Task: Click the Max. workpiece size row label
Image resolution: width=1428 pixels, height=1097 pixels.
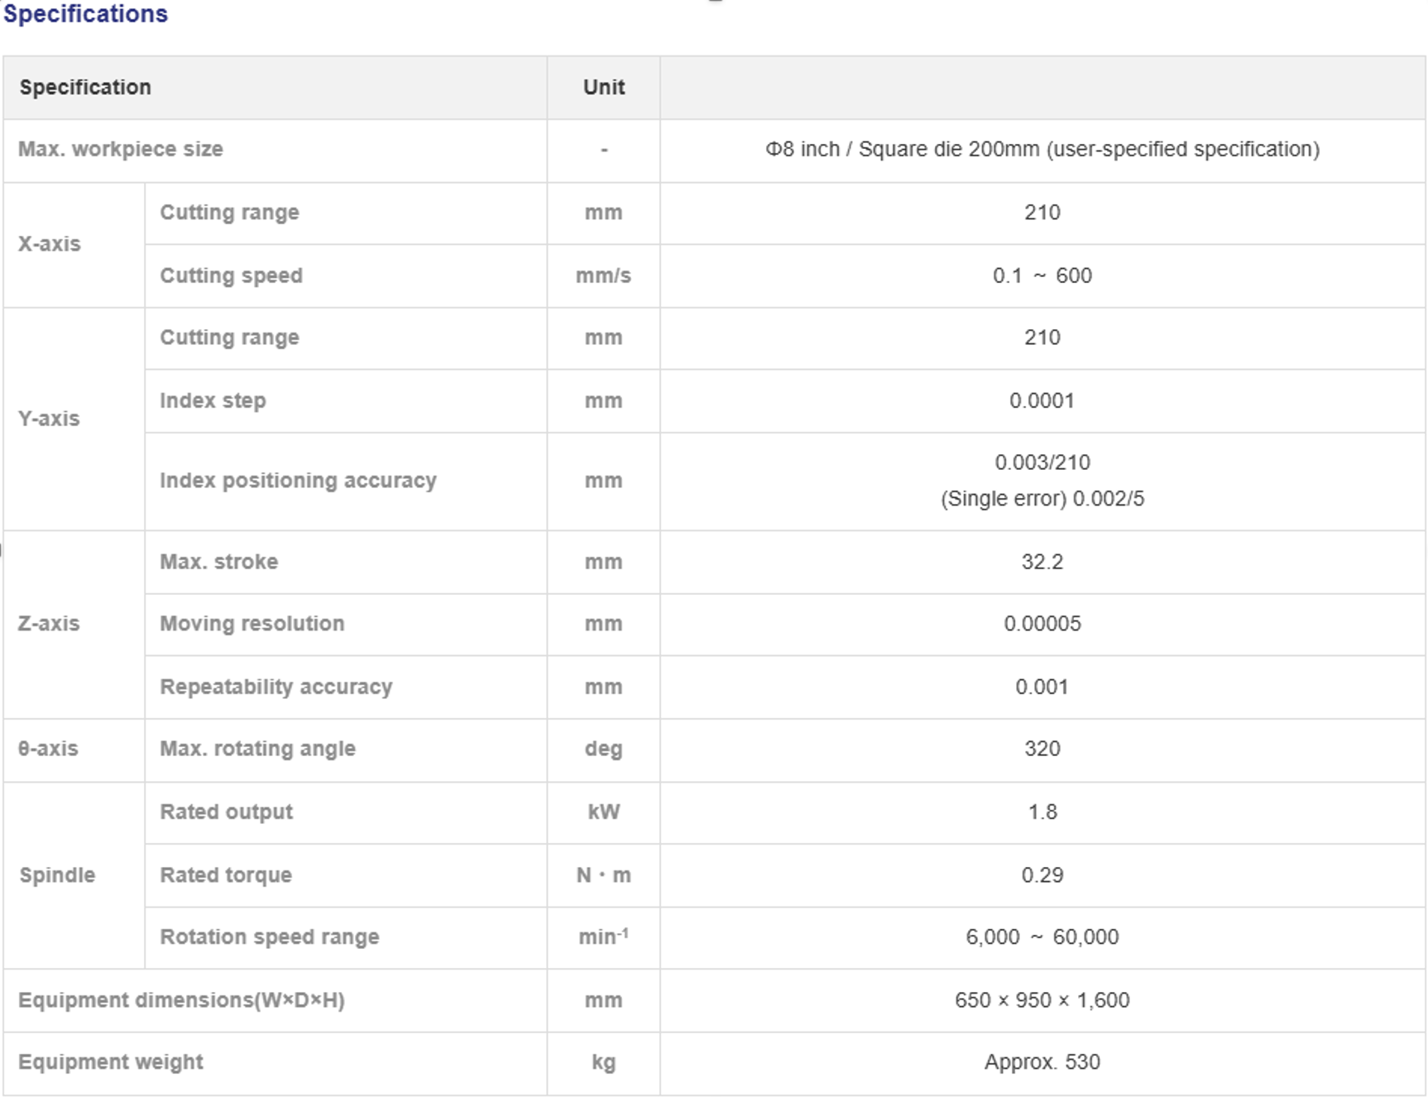Action: (121, 150)
